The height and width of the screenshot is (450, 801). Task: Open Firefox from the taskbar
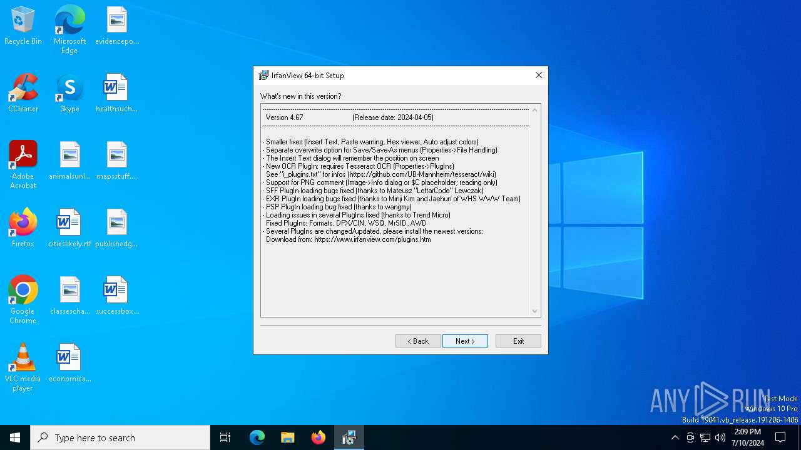point(318,437)
